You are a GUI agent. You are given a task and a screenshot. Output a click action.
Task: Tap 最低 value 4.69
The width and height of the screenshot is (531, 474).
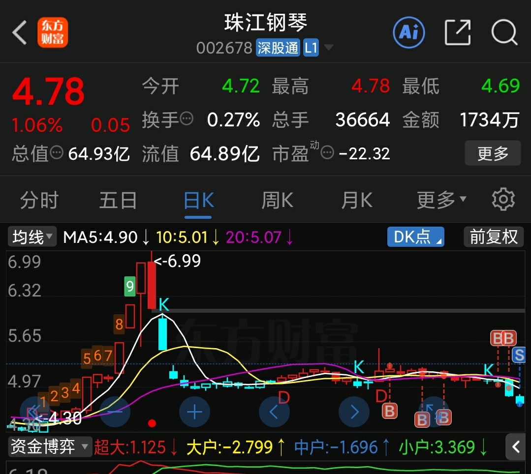tap(500, 86)
